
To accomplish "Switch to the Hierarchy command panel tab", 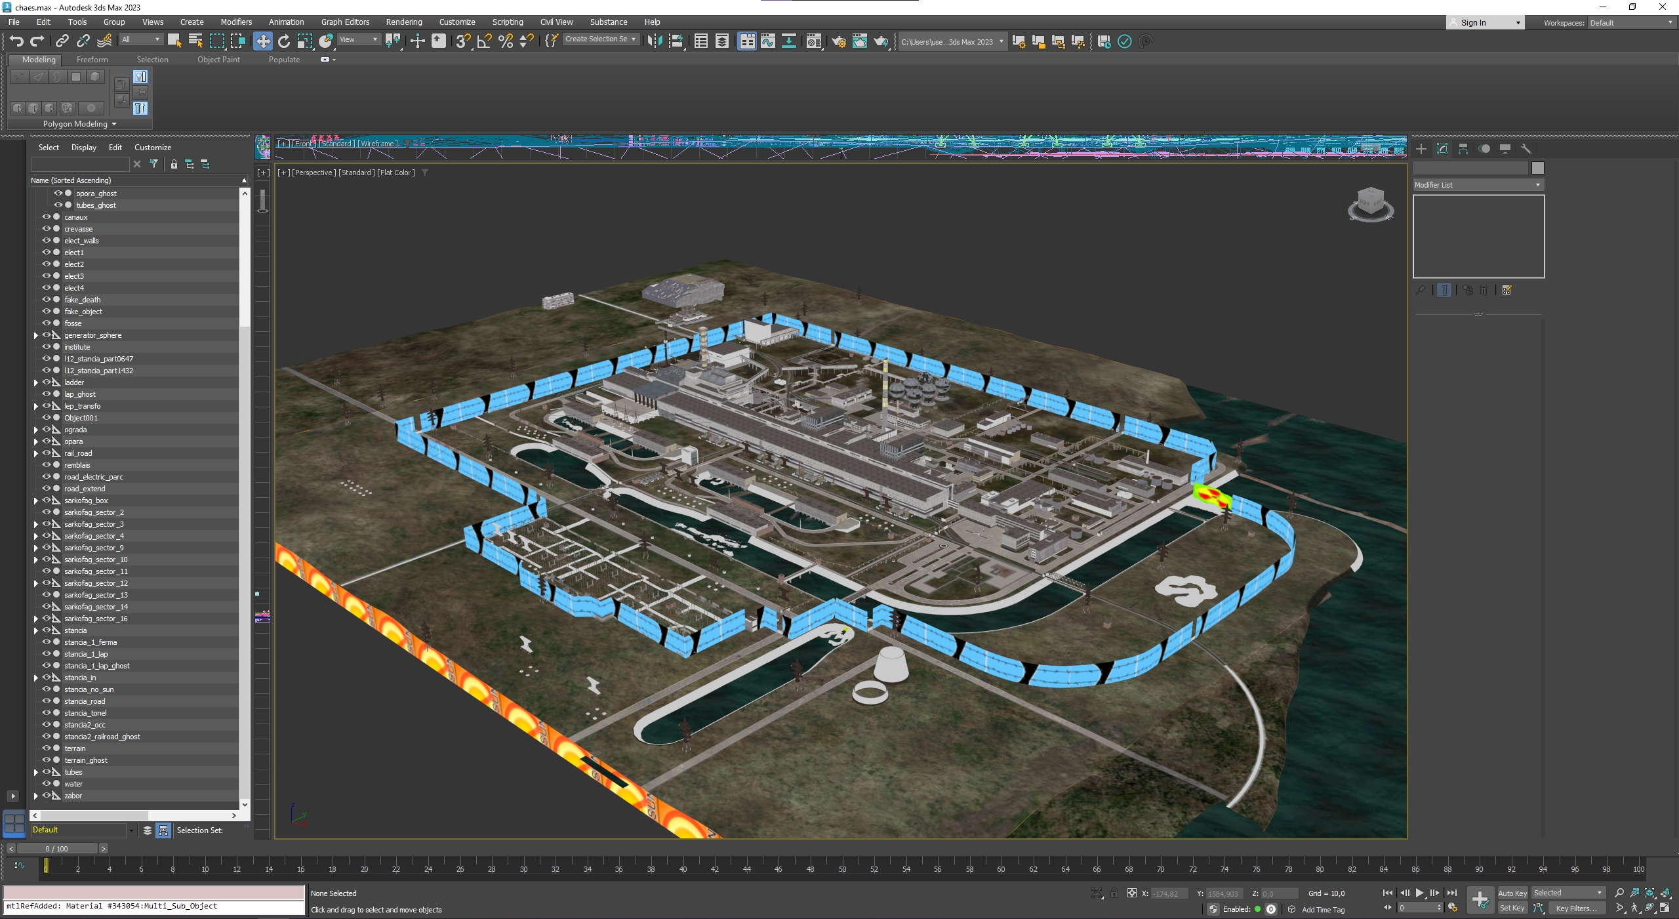I will coord(1463,149).
